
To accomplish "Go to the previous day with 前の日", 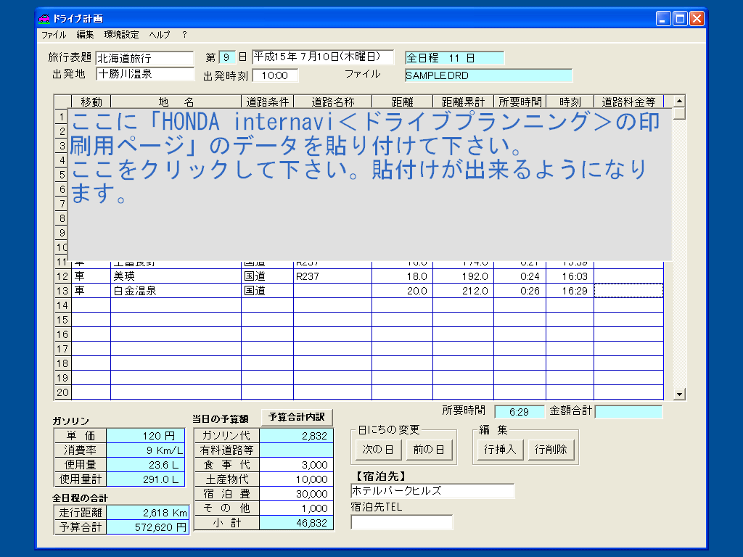I will (x=429, y=450).
